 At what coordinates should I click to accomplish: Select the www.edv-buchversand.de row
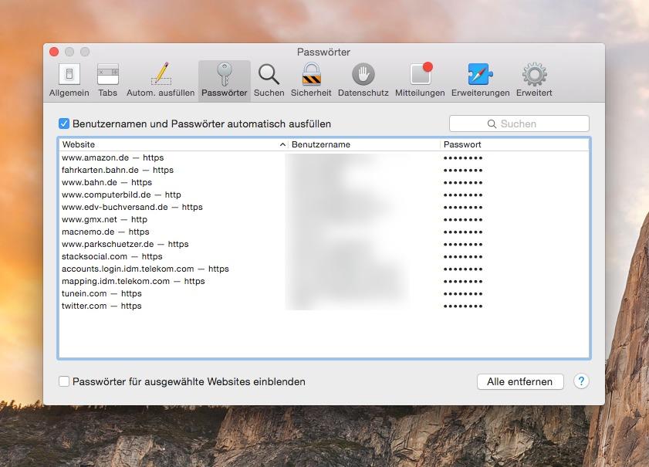pos(324,207)
